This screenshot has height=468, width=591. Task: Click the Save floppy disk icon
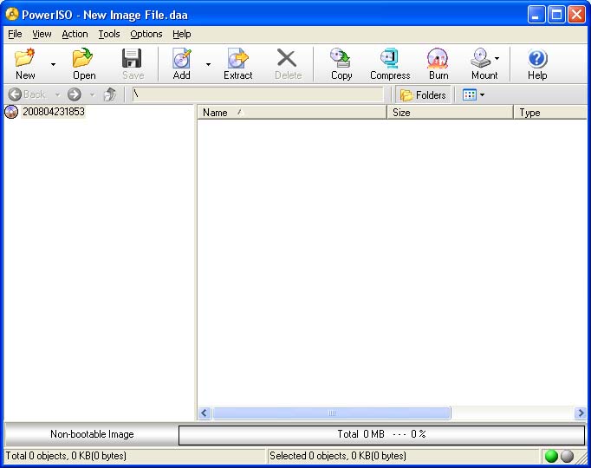(132, 58)
